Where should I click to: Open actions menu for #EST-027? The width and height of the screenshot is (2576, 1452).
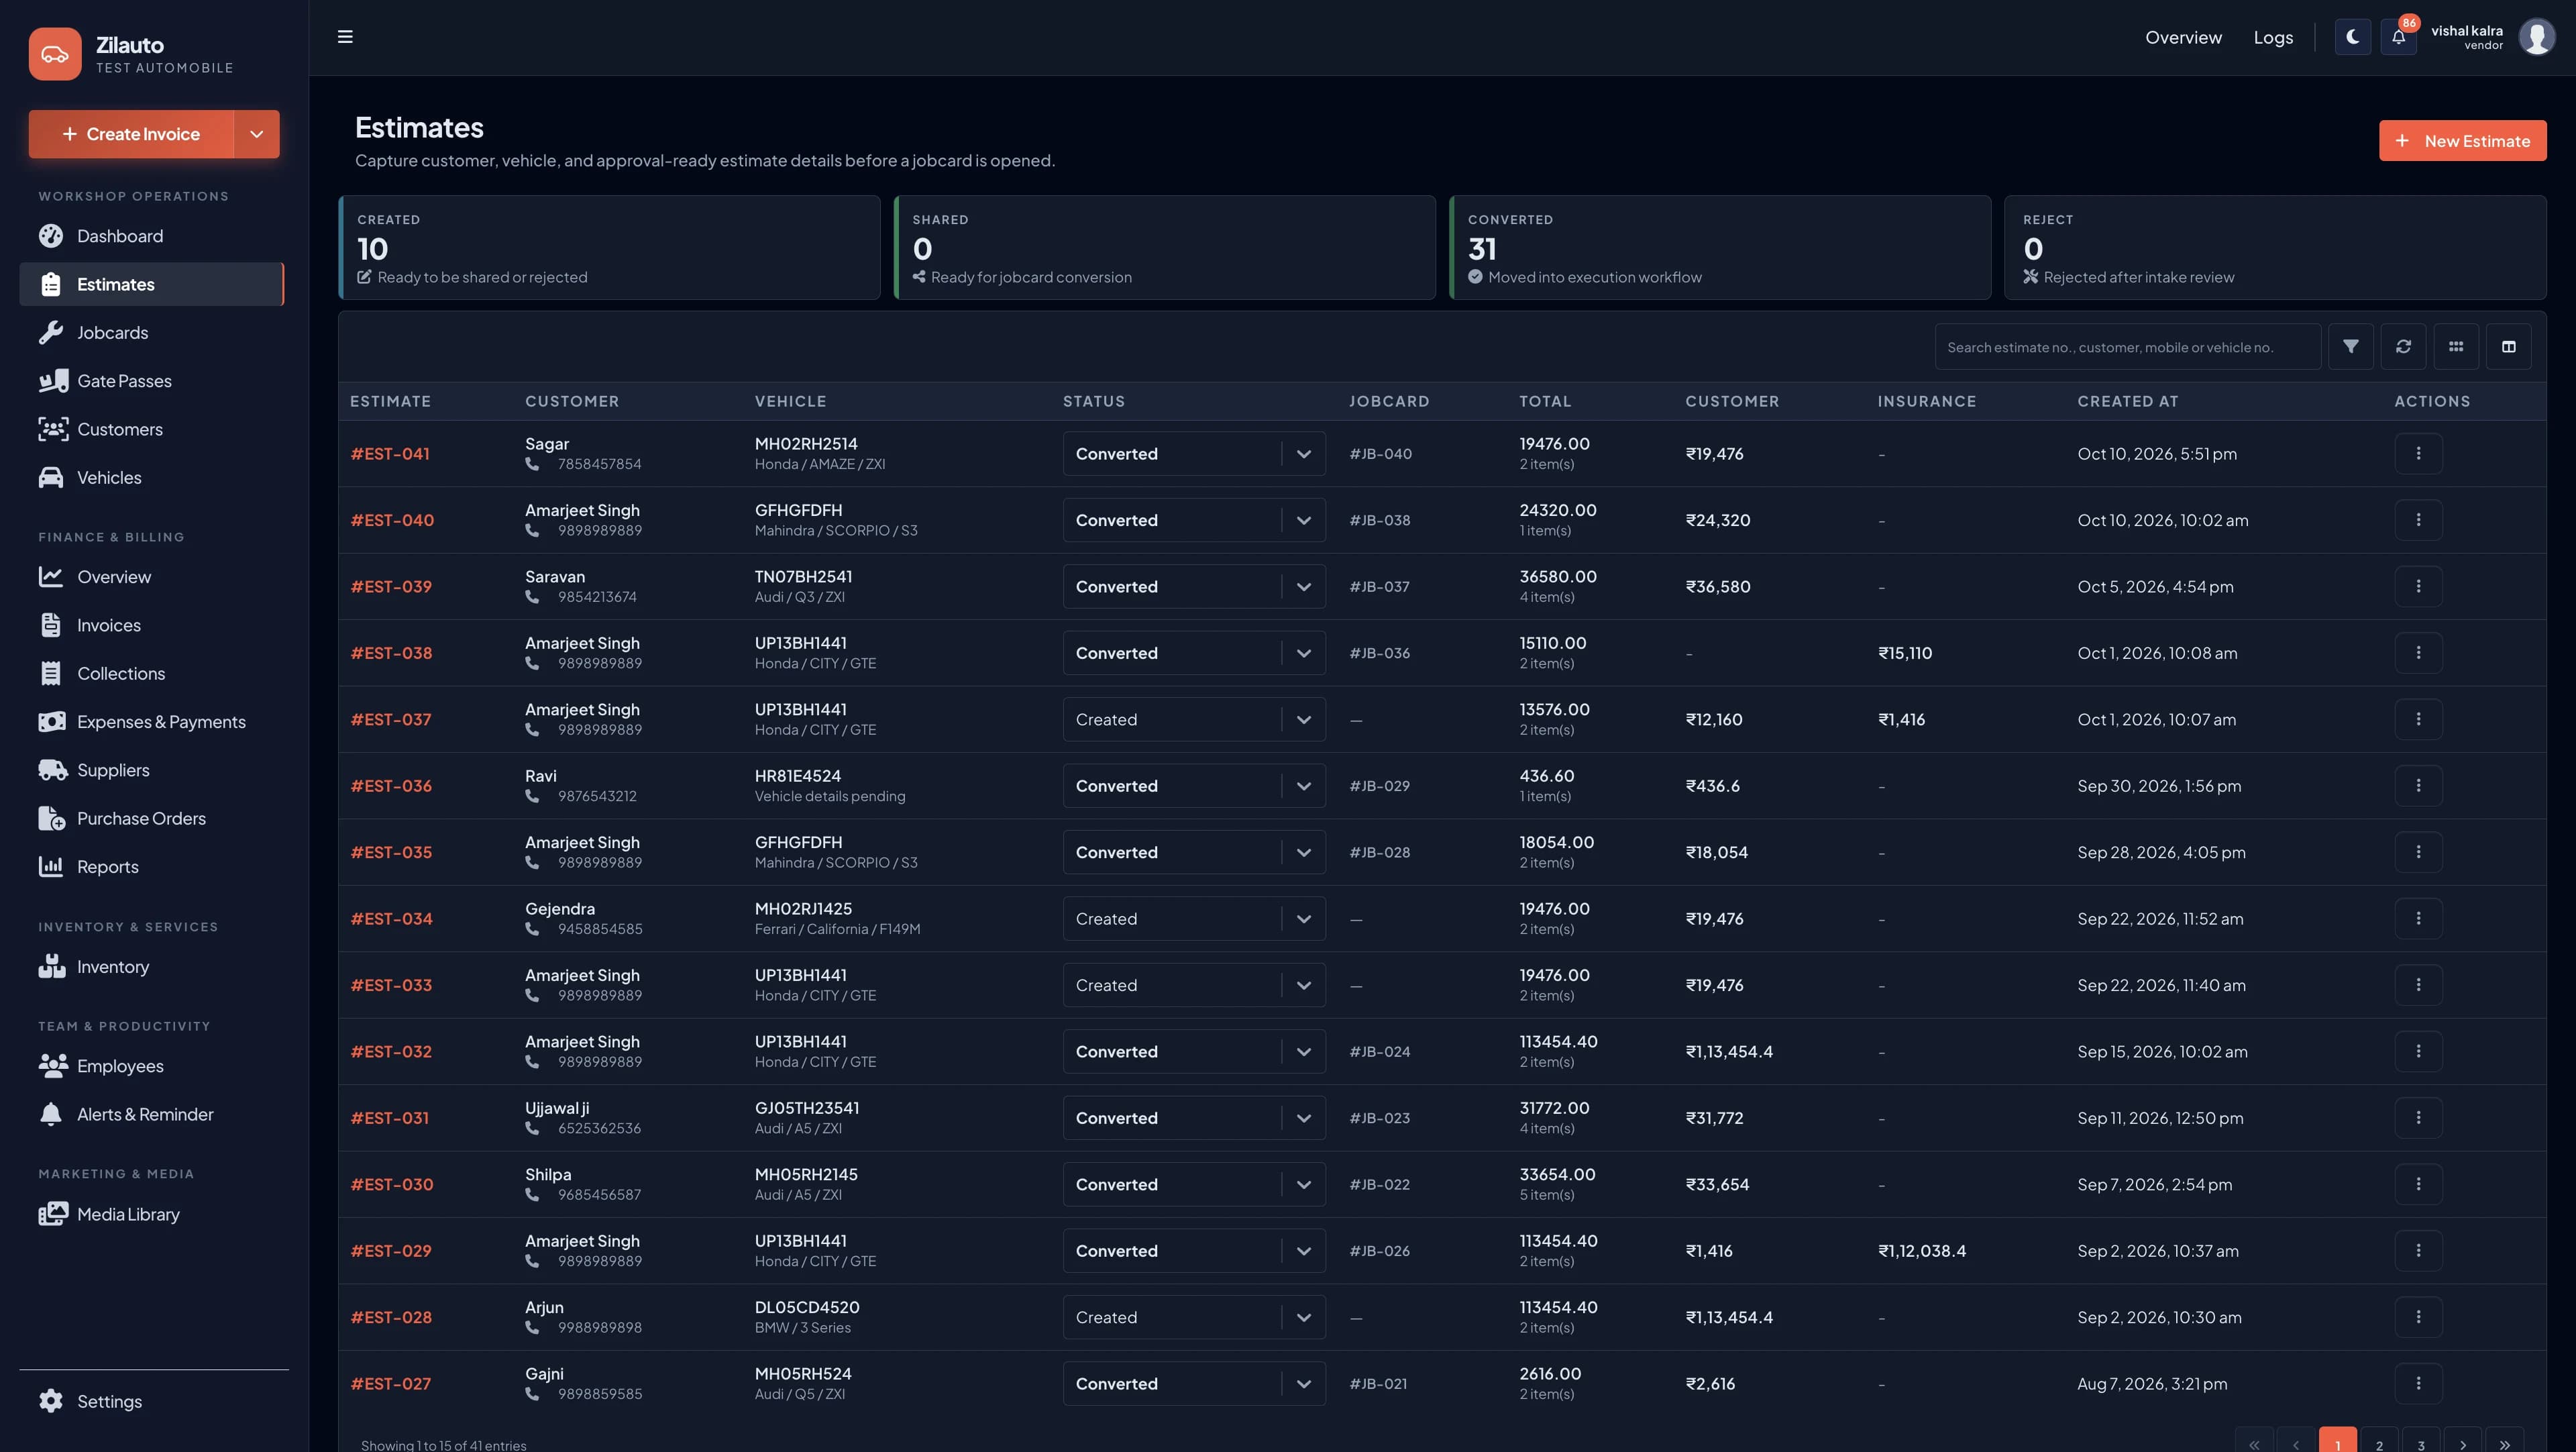tap(2418, 1383)
